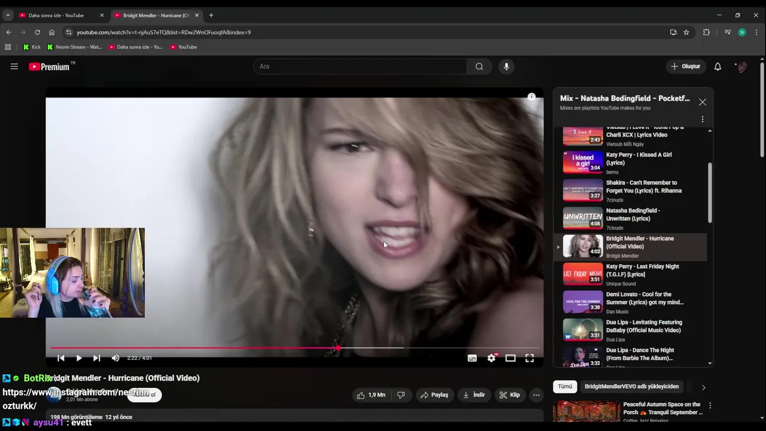Enter fullscreen mode
Image resolution: width=766 pixels, height=431 pixels.
(x=530, y=358)
